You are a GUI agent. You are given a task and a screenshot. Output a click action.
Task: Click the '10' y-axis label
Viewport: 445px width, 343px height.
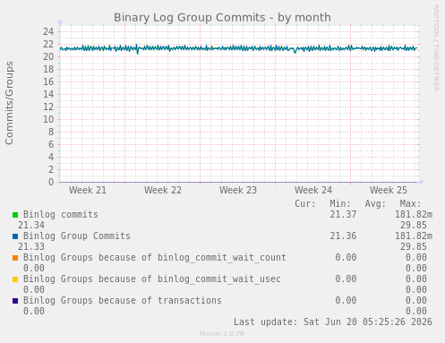[x=48, y=119]
